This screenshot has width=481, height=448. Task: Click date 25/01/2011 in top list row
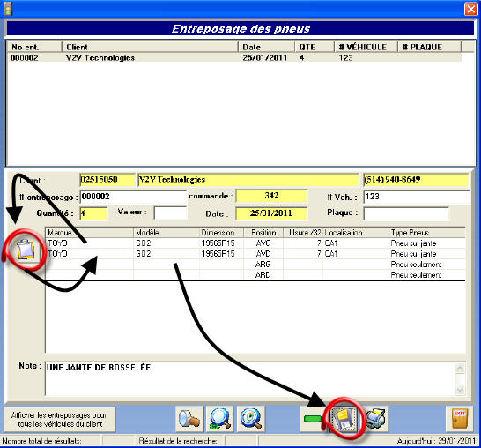(265, 57)
